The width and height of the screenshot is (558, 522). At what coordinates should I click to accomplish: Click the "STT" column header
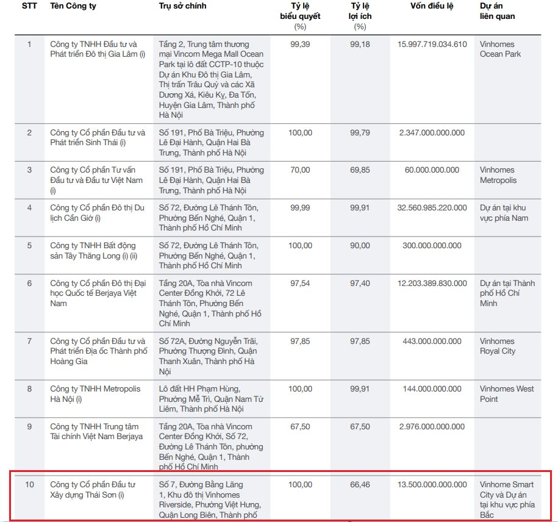(29, 6)
